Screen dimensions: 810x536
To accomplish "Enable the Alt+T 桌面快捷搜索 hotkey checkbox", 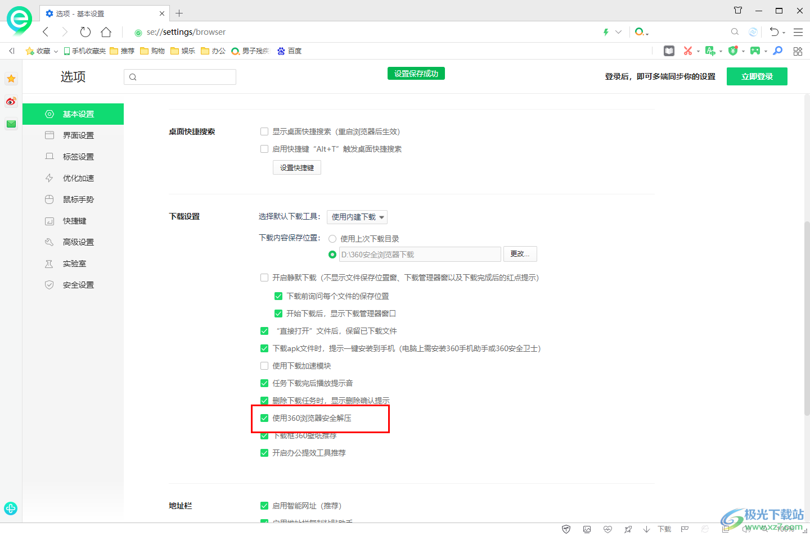I will (x=264, y=149).
